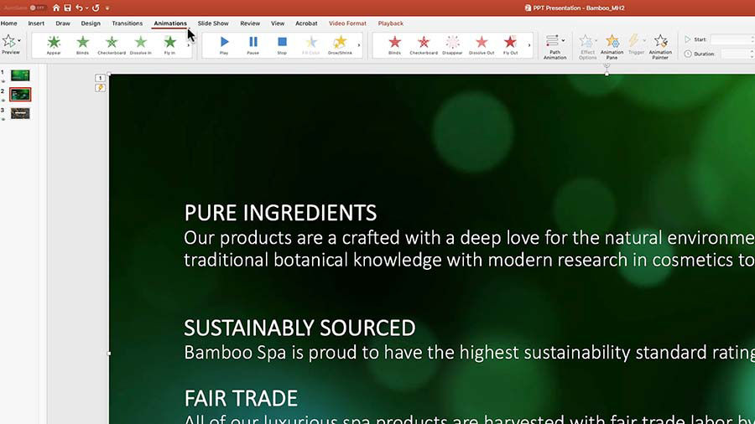Select the Animations tab
755x424 pixels.
pos(170,23)
